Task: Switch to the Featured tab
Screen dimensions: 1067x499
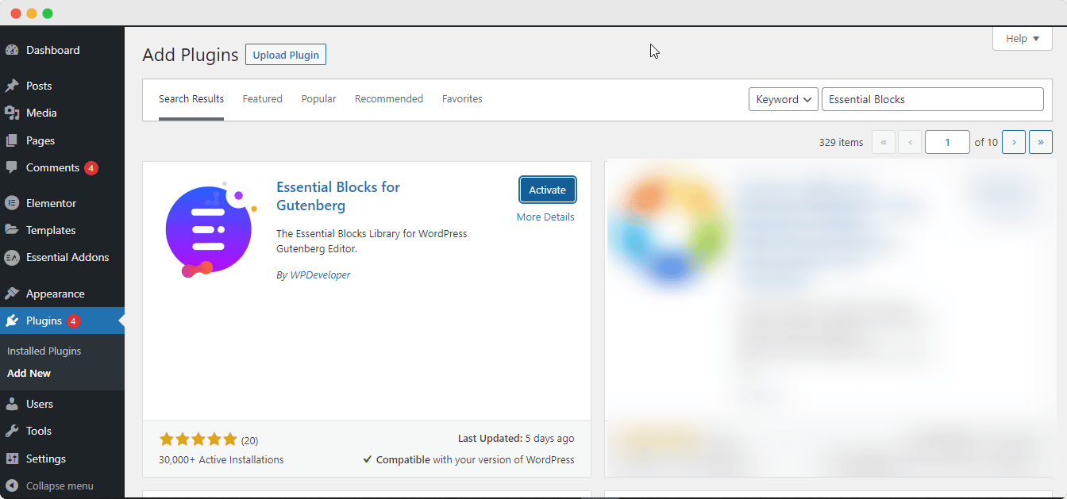Action: click(x=263, y=99)
